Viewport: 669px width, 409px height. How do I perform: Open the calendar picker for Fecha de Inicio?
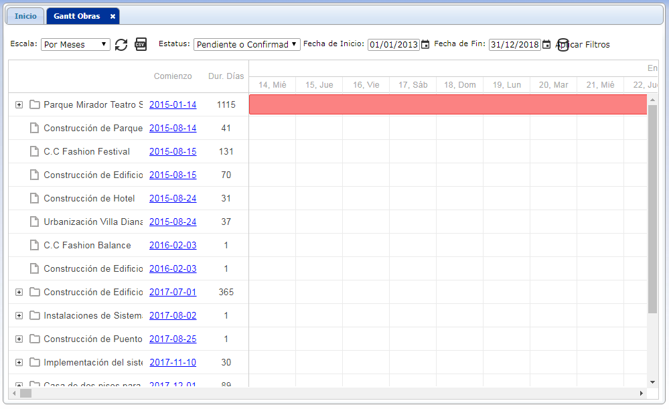point(425,45)
